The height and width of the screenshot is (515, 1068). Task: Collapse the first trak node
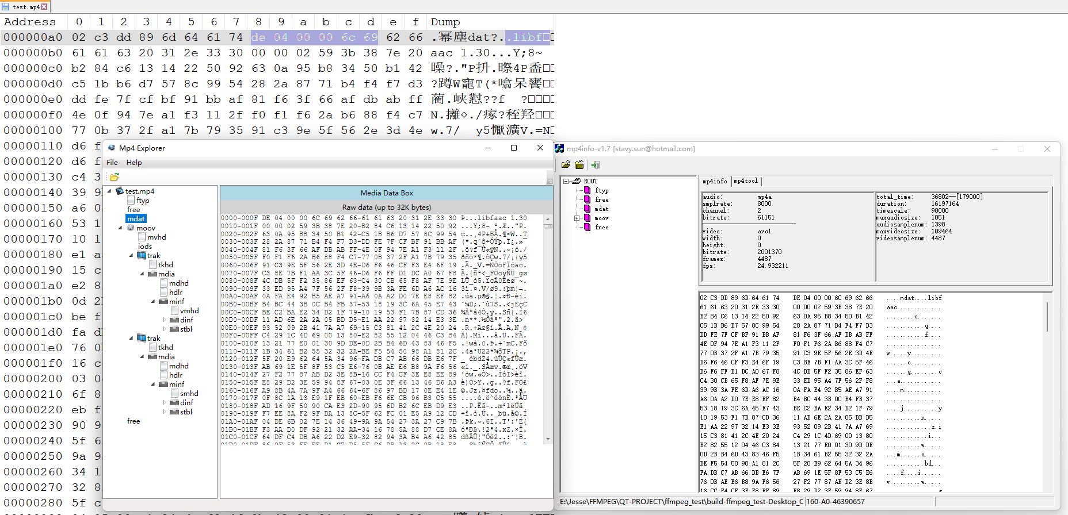click(x=131, y=255)
